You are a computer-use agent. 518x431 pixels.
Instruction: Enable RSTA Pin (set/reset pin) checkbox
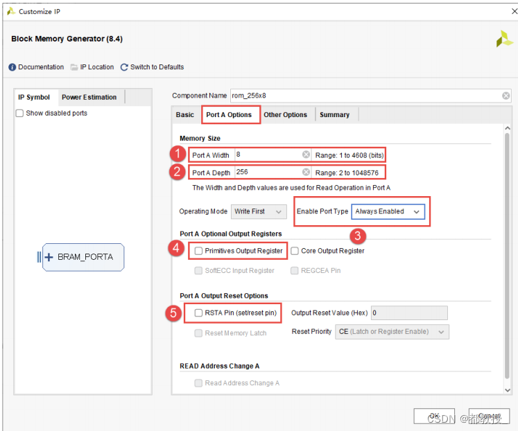tap(198, 313)
